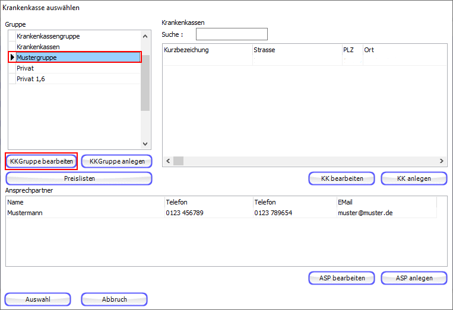
Task: Cancel dialog with the Abbruch button
Action: click(114, 299)
